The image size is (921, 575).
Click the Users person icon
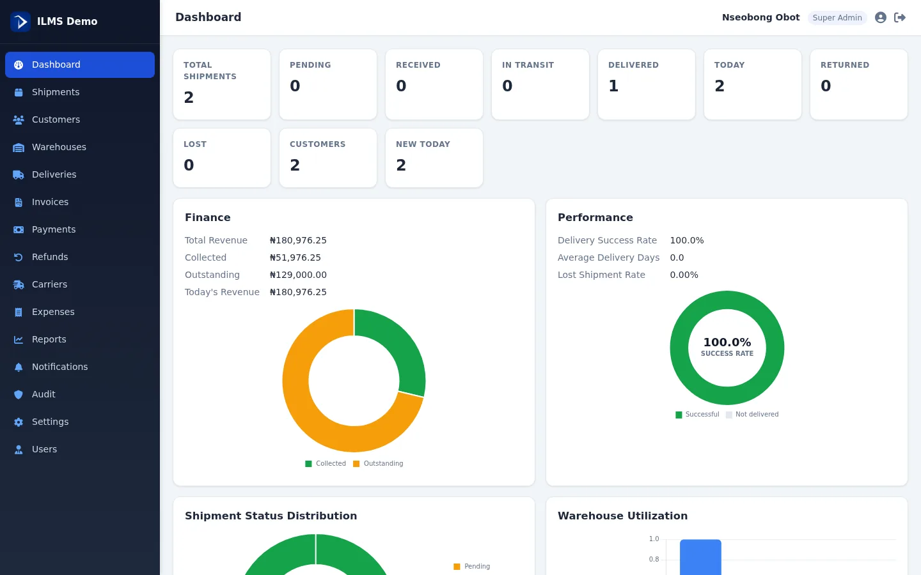(19, 449)
